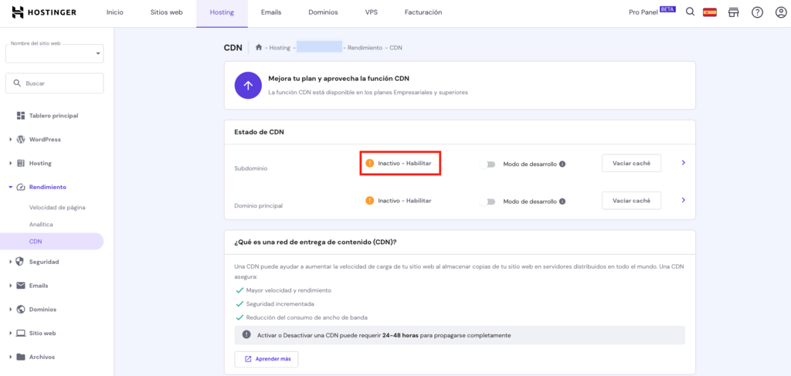Open the store marketplace icon
This screenshot has height=376, width=791.
pos(733,12)
